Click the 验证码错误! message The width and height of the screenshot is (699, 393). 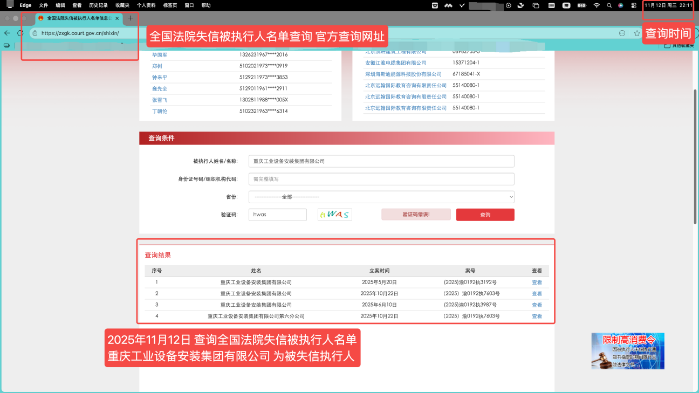click(x=416, y=215)
